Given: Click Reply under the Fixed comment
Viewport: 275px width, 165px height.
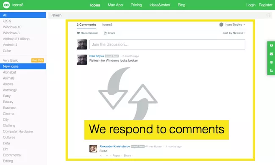Looking at the screenshot, I should [116, 156].
